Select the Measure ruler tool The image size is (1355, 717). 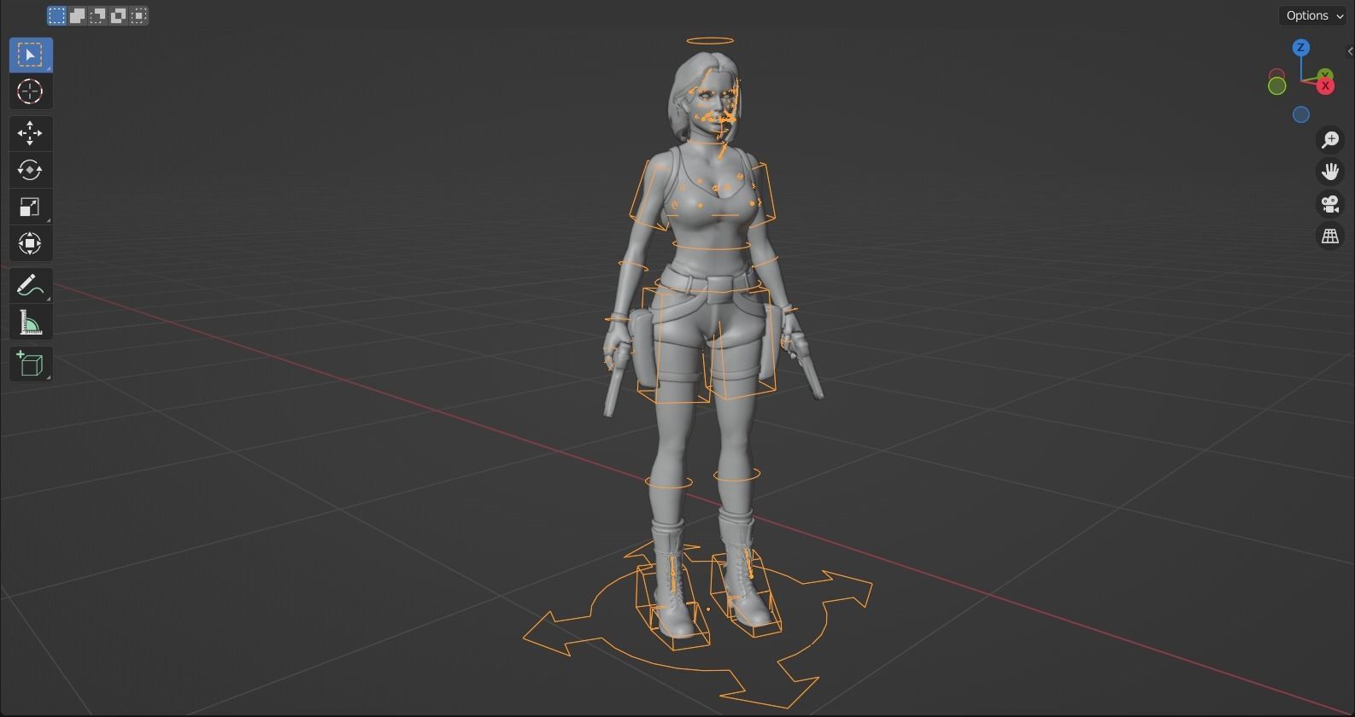point(31,322)
